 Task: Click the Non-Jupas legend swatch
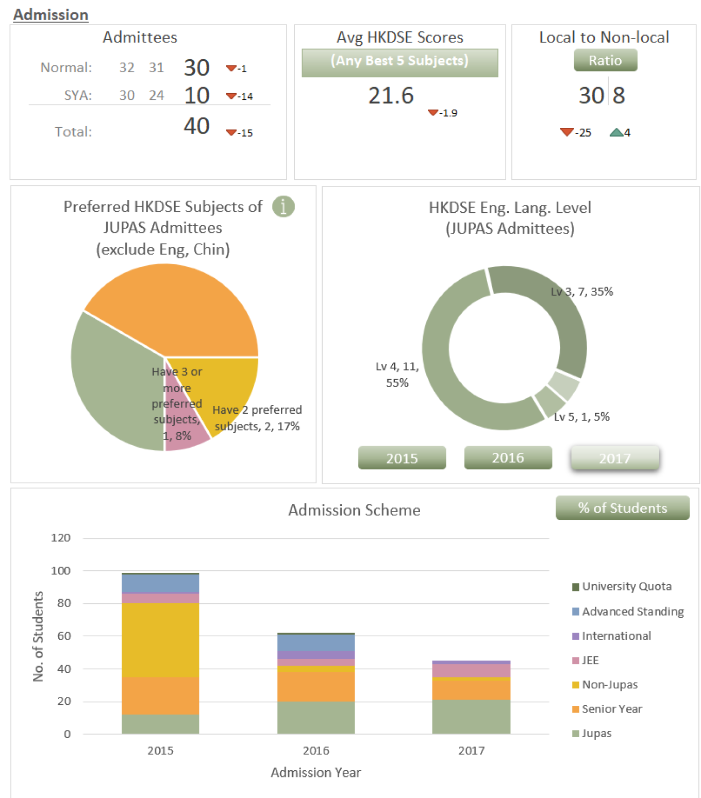point(576,685)
